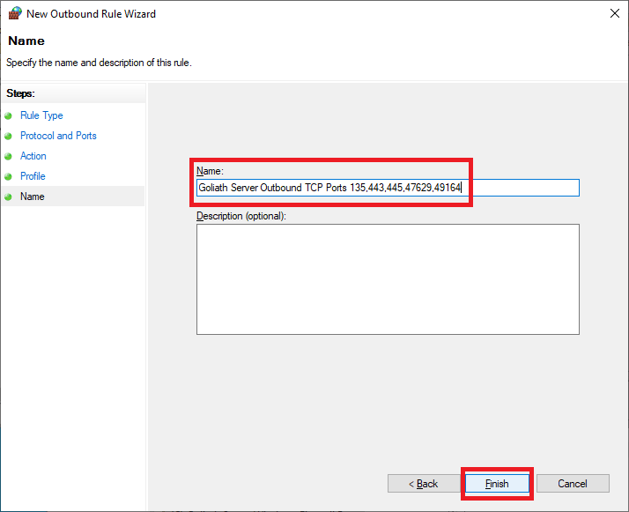Click Finish to create the rule

tap(497, 484)
